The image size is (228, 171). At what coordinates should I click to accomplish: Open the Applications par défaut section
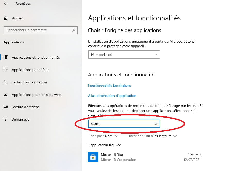(30, 70)
